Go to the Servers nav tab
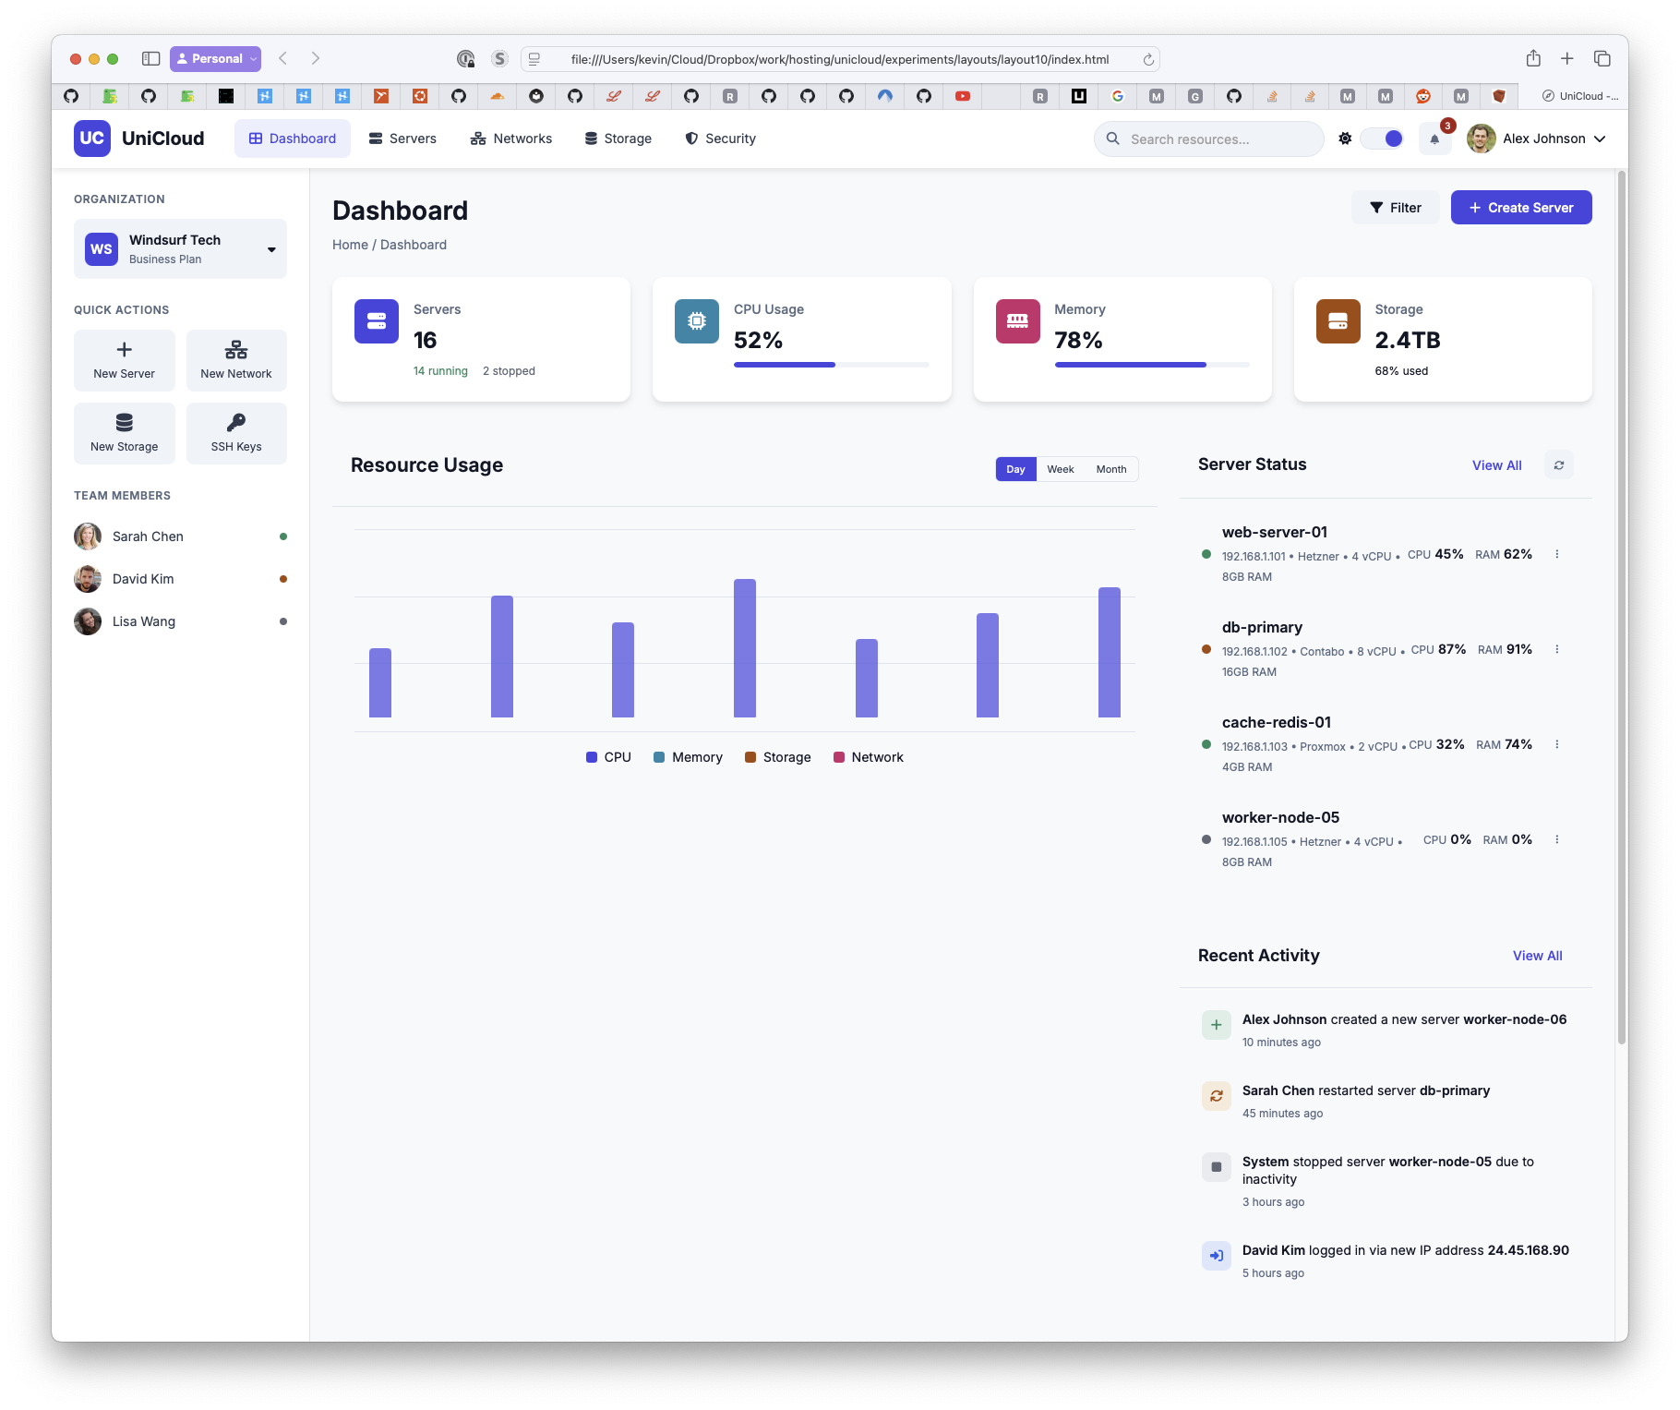 pos(402,139)
